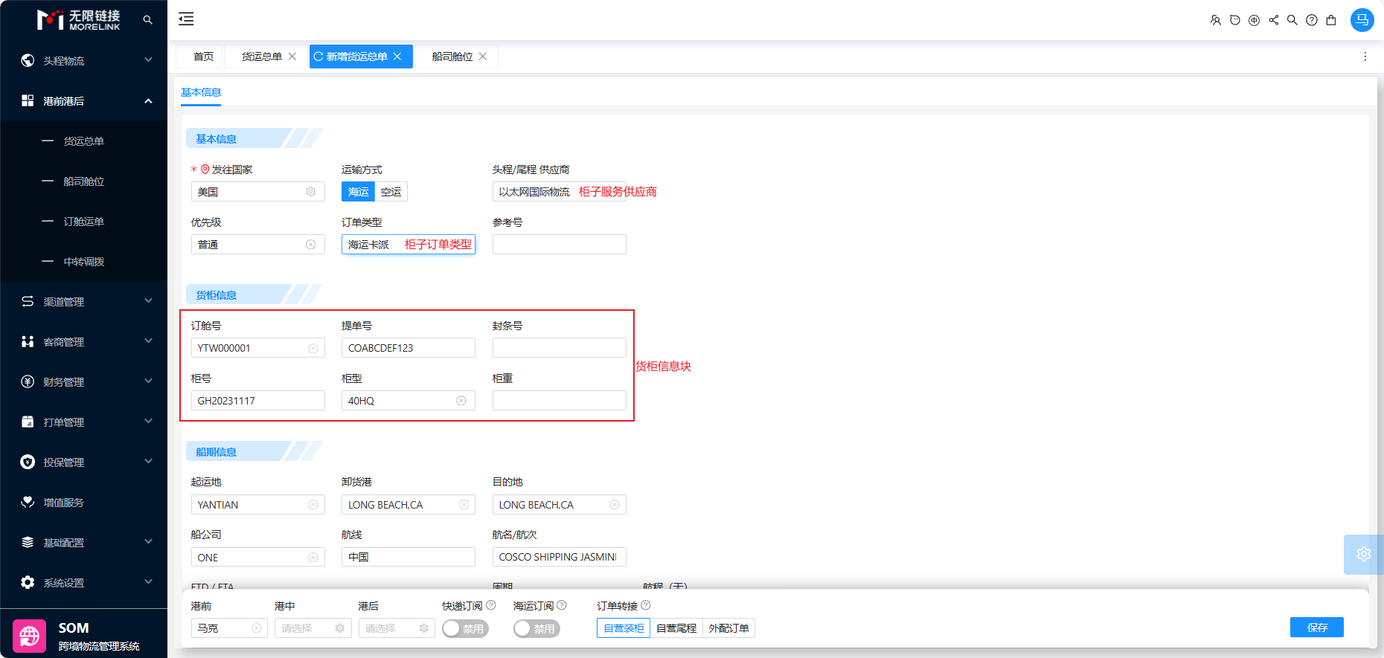Select 自营尾程 order transfer option

click(x=676, y=628)
